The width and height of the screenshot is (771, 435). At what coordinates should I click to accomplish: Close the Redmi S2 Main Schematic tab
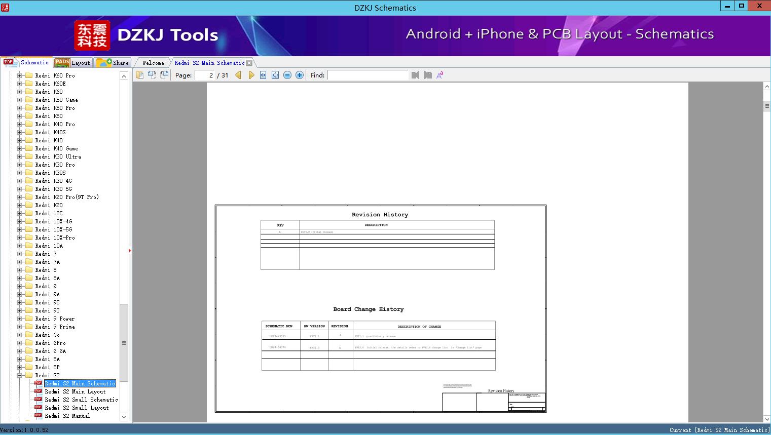tap(249, 63)
